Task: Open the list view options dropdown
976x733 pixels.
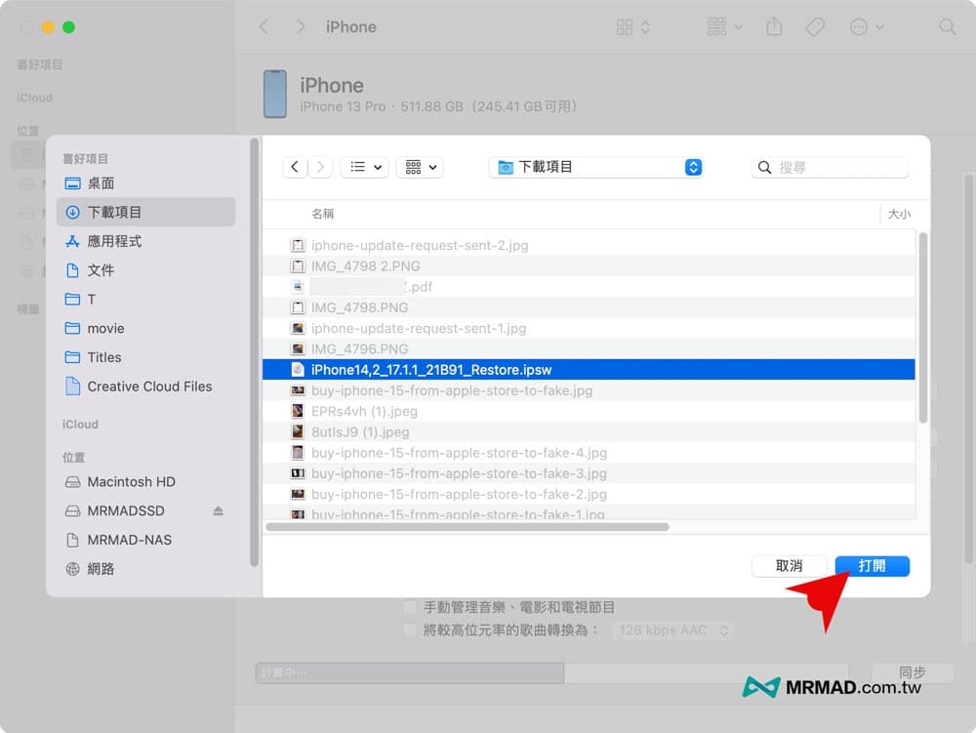Action: pos(365,167)
